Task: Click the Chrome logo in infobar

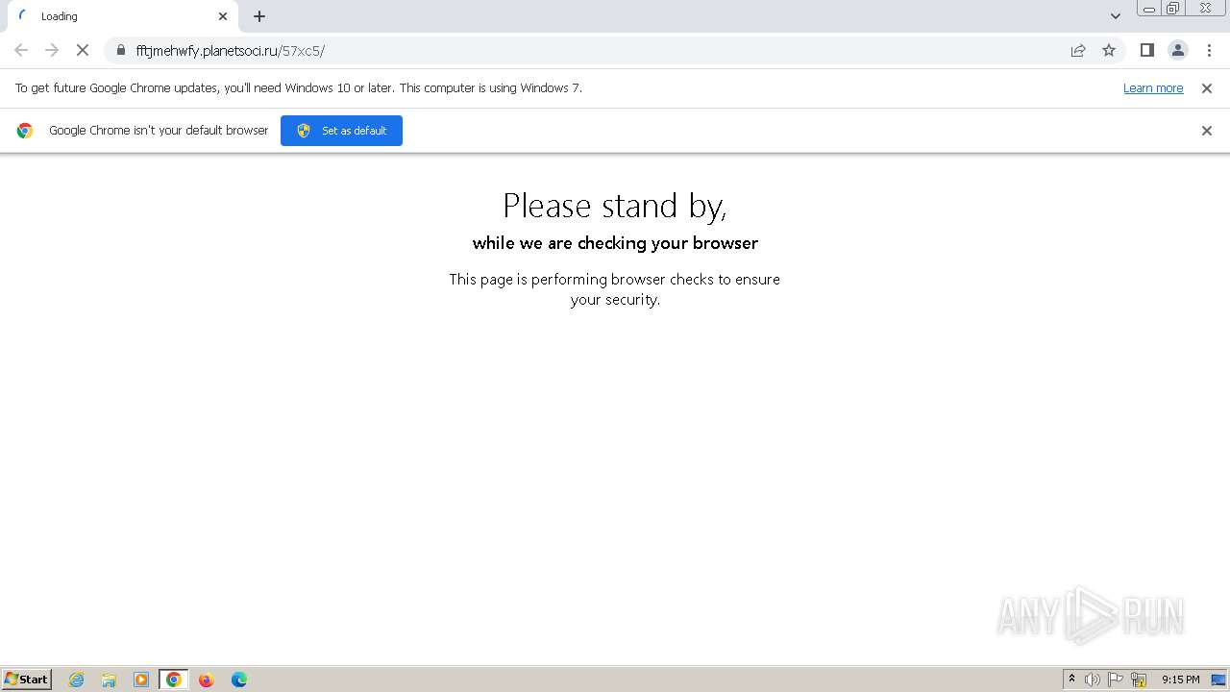Action: pyautogui.click(x=25, y=131)
